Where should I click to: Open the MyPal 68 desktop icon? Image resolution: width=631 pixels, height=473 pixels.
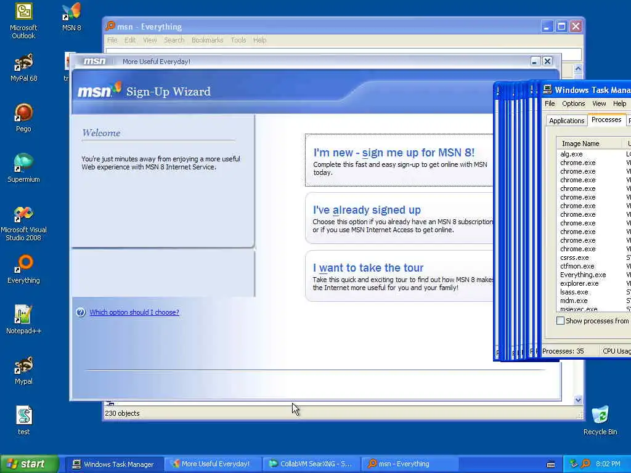coord(23,68)
